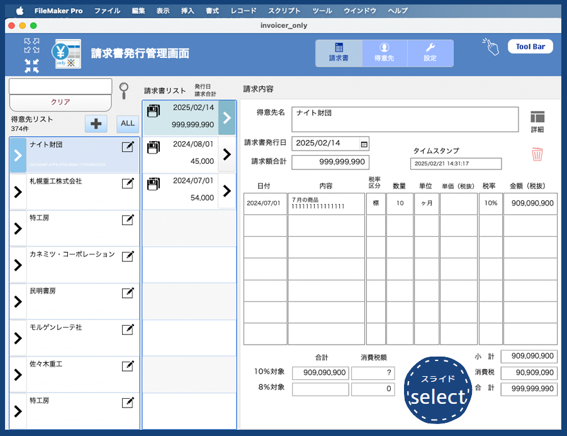The height and width of the screenshot is (436, 567).
Task: Click the plus icon to add customer
Action: tap(96, 123)
